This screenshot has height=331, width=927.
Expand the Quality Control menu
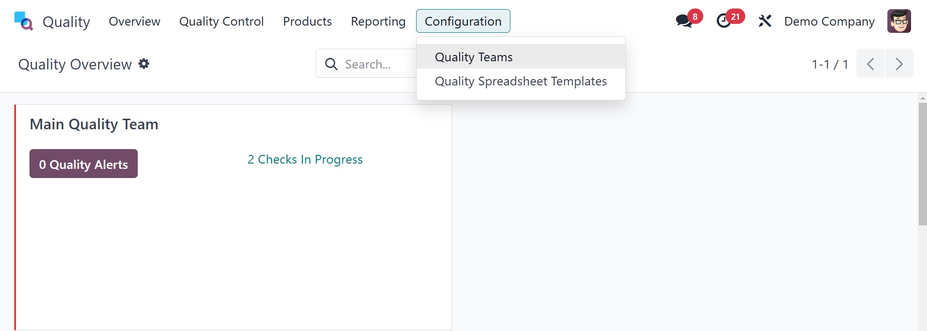(x=221, y=21)
